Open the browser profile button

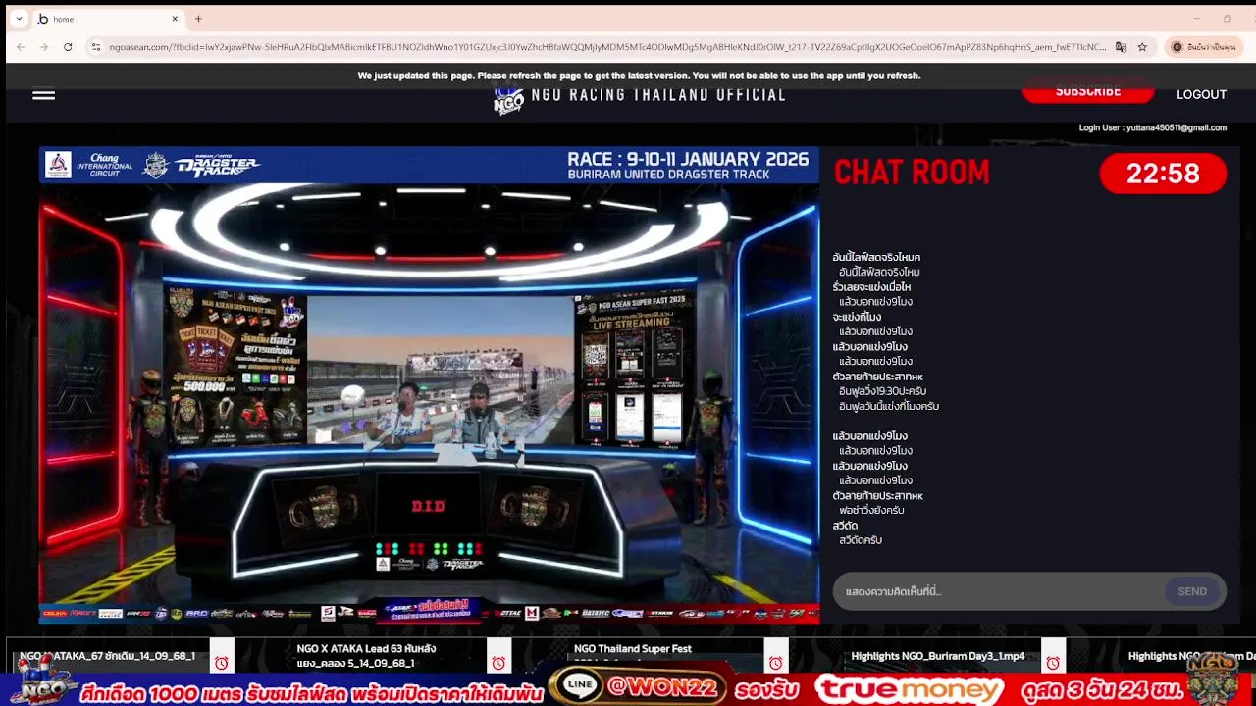point(1204,46)
